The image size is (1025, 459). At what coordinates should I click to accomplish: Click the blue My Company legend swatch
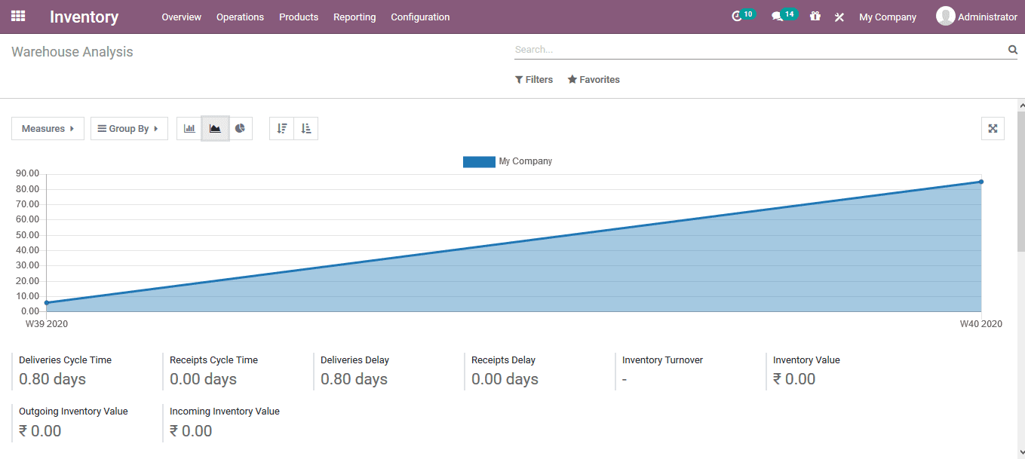479,161
